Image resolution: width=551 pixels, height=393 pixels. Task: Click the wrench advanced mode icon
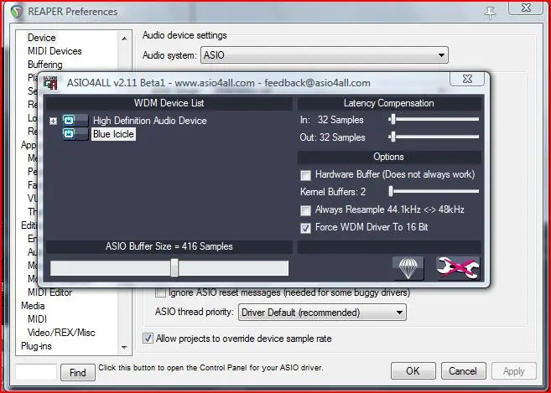click(458, 268)
